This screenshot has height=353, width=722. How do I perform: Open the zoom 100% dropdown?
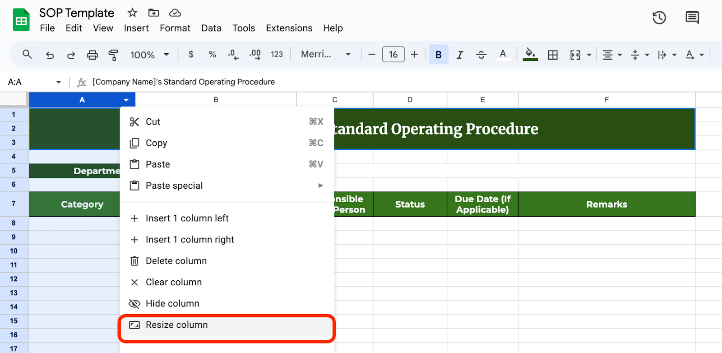click(x=149, y=55)
